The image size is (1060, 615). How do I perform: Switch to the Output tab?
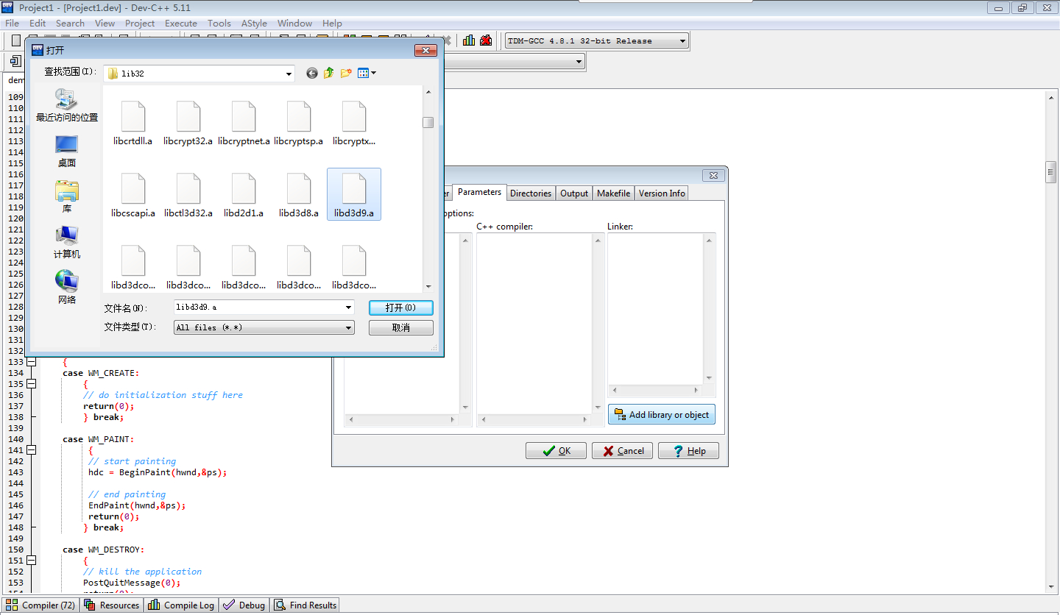coord(574,193)
